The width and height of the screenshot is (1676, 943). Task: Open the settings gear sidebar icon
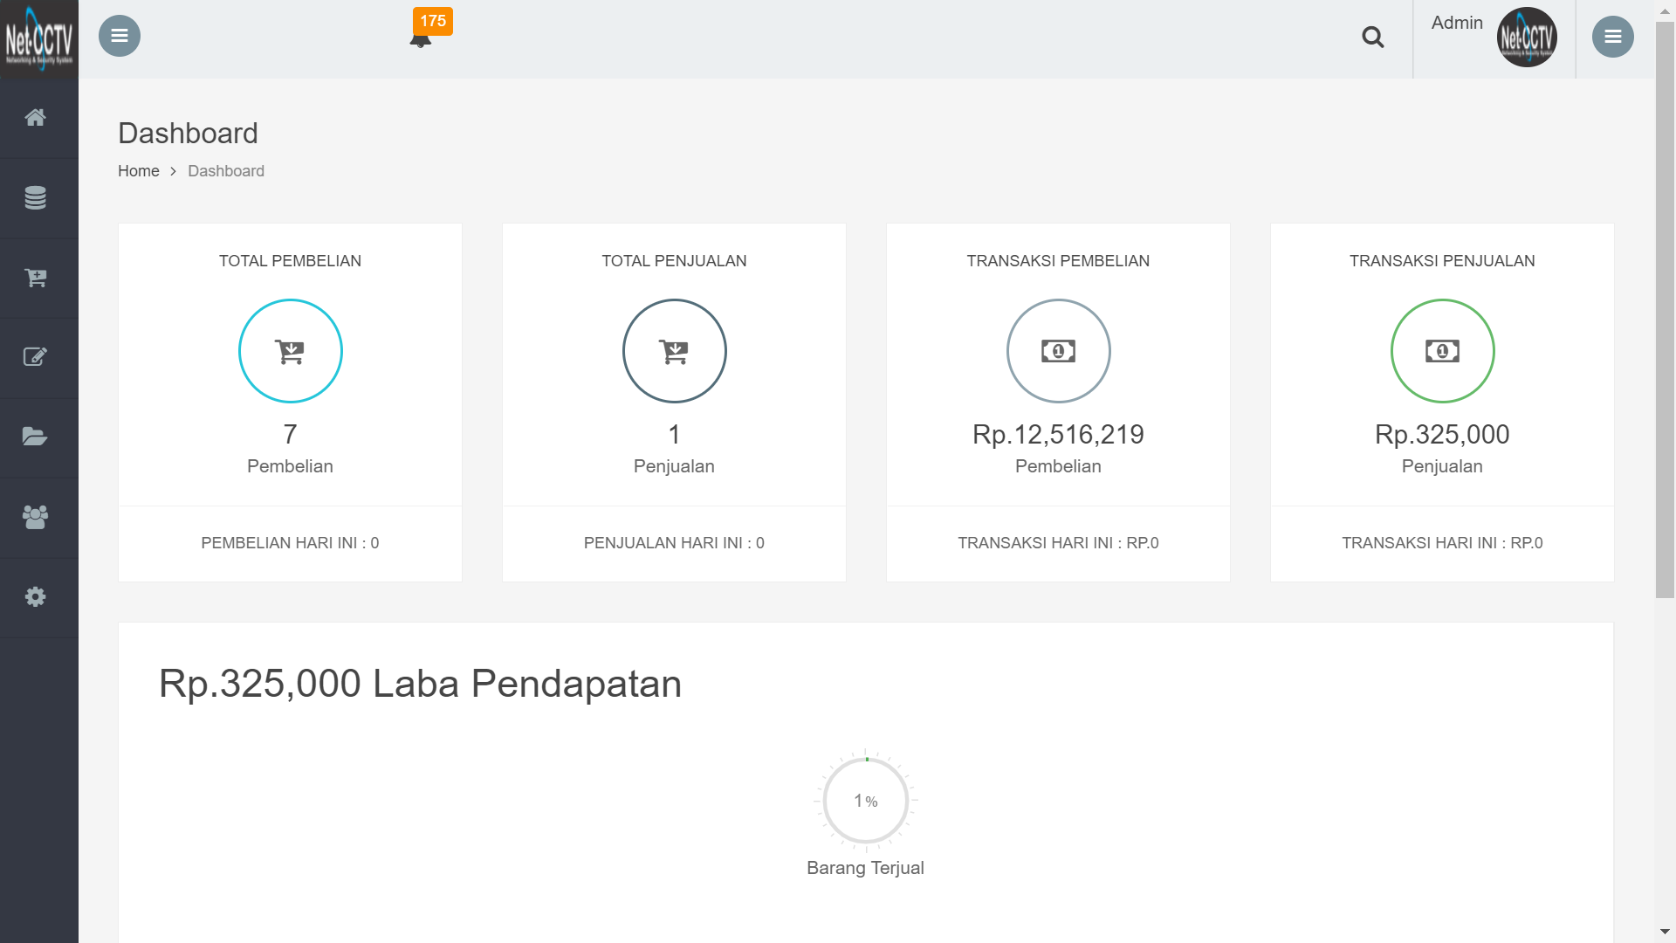pyautogui.click(x=35, y=597)
